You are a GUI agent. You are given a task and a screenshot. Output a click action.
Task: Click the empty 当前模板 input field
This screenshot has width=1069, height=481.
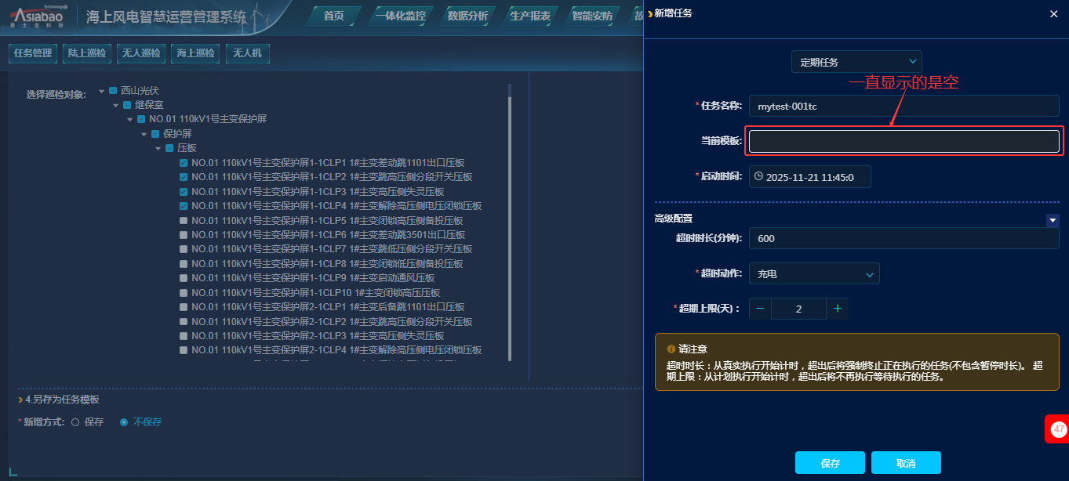pyautogui.click(x=904, y=141)
